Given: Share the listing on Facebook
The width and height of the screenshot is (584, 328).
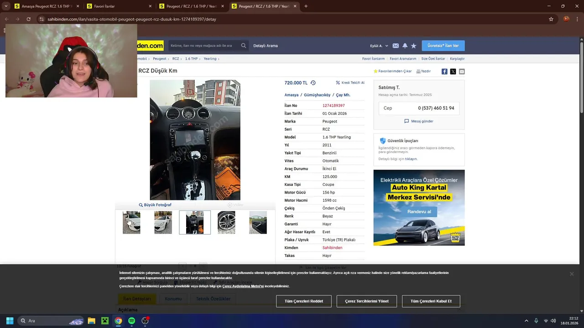Looking at the screenshot, I should 444,72.
